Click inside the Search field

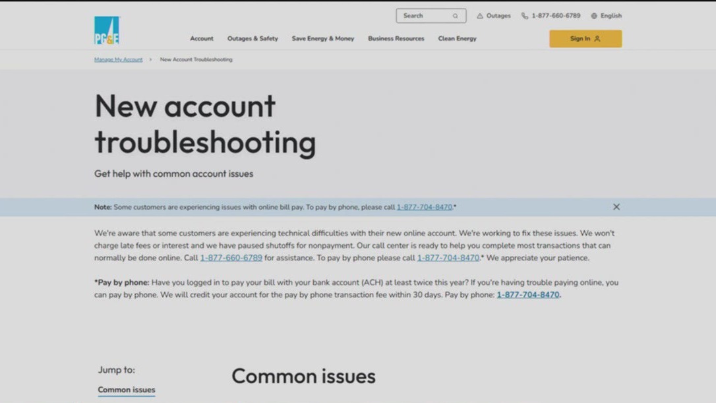(x=425, y=15)
